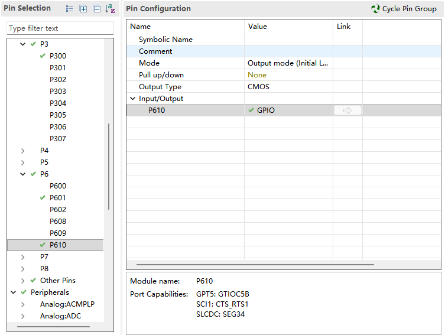Click the alphabetical sort icon
The width and height of the screenshot is (445, 335).
110,9
